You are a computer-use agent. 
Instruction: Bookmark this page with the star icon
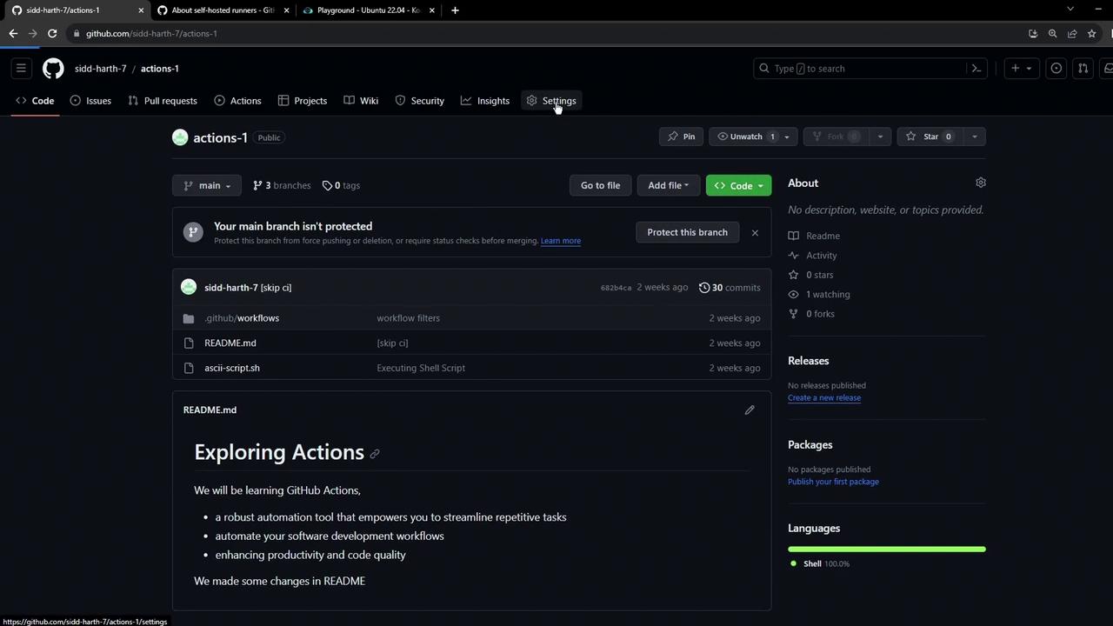1092,33
